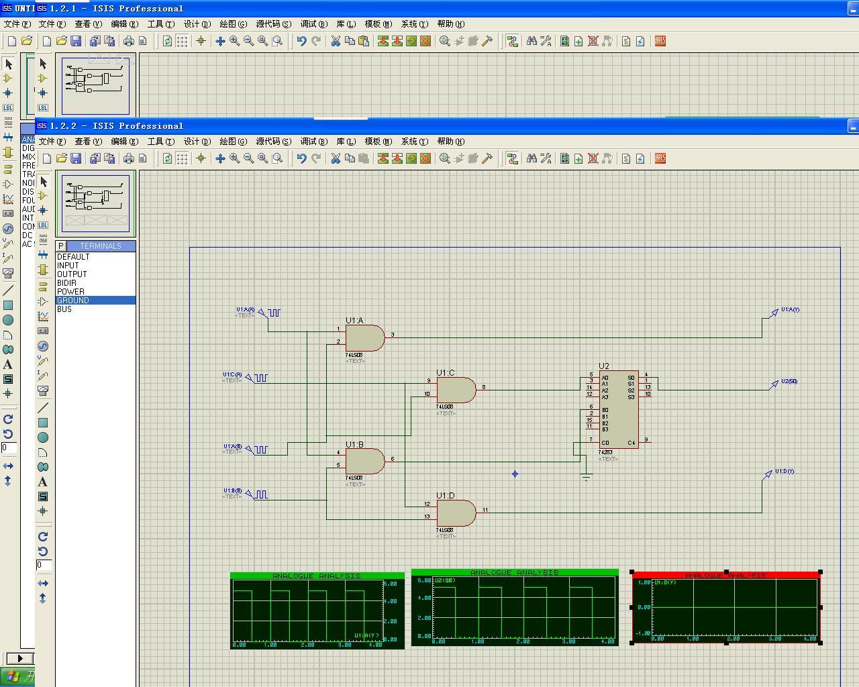Select 2D Box tool in 1.2.2 sidebar

tap(43, 423)
